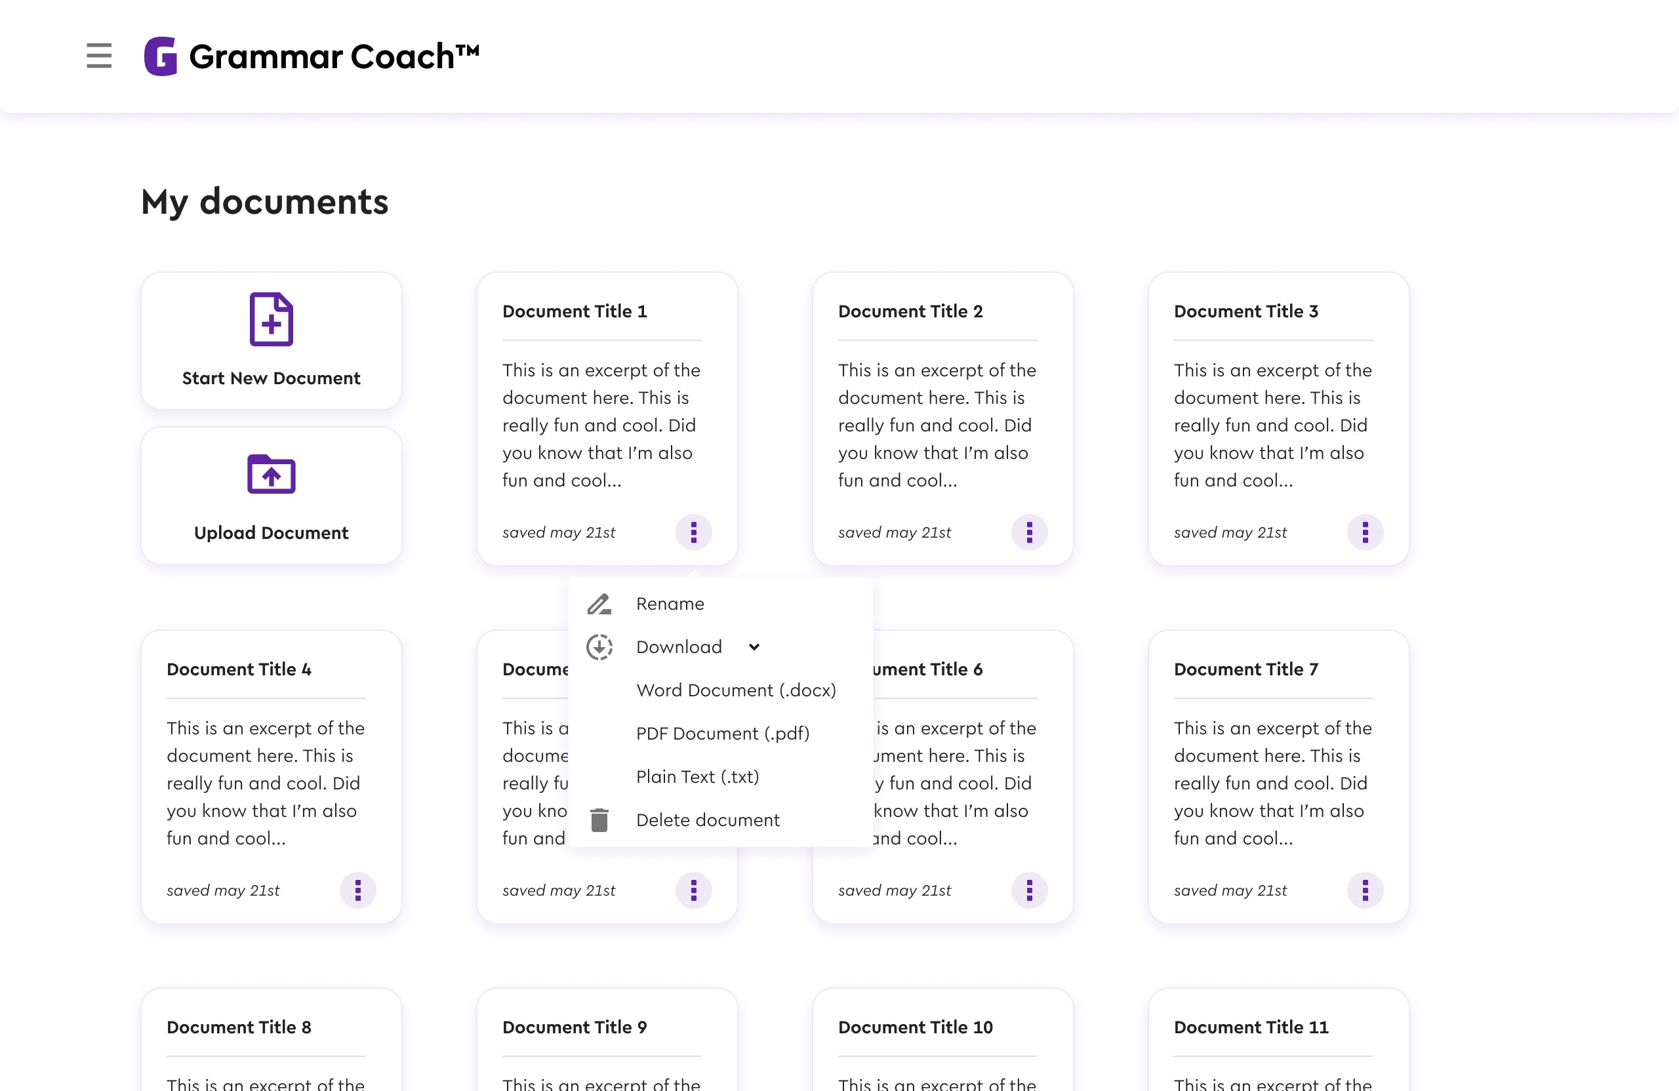Click the Start New Document button
The width and height of the screenshot is (1679, 1091).
click(x=271, y=341)
